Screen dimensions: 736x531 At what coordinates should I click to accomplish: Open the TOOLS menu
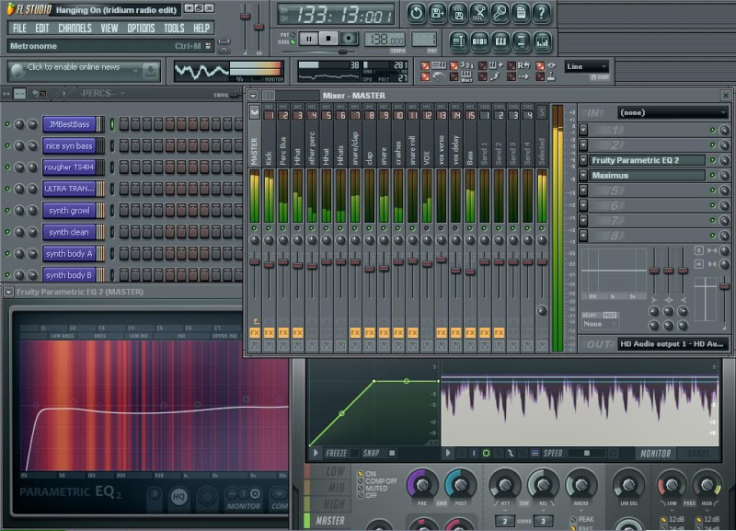(174, 29)
